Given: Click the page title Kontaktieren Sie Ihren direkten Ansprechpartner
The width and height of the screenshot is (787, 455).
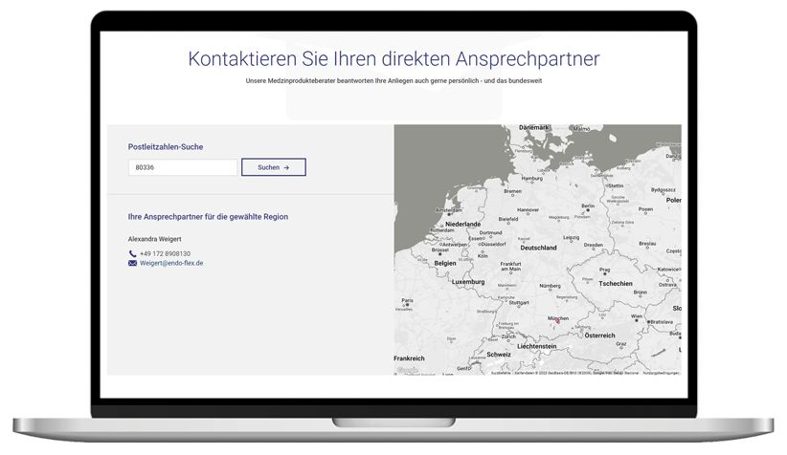Looking at the screenshot, I should click(x=393, y=58).
